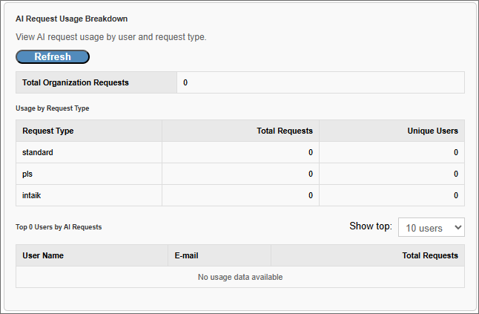479x314 pixels.
Task: Click the Total Organization Requests label
Action: (x=76, y=82)
